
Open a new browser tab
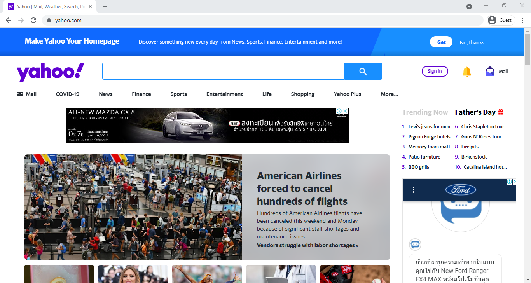(105, 7)
